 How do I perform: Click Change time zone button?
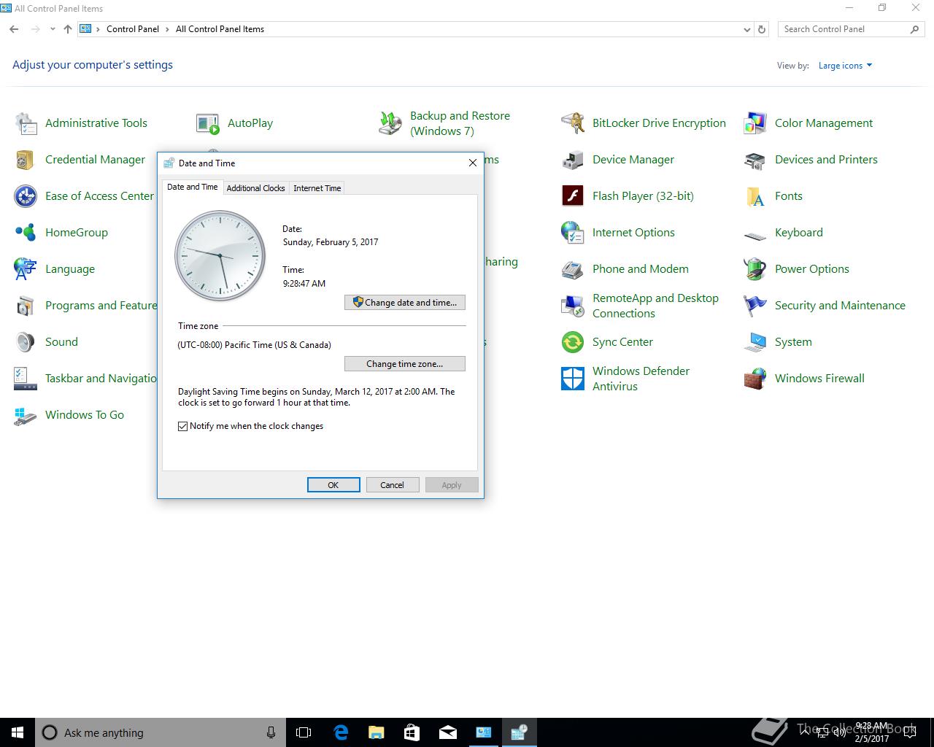coord(405,364)
